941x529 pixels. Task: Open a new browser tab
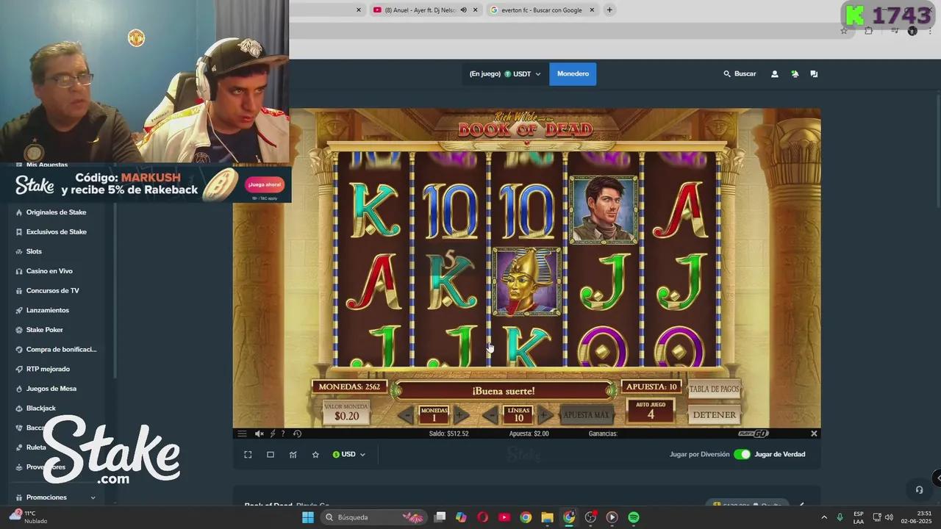coord(609,10)
